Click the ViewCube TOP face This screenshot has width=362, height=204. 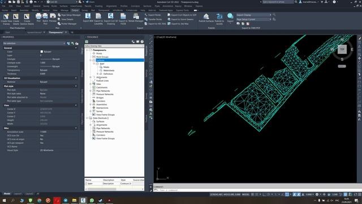(x=342, y=49)
